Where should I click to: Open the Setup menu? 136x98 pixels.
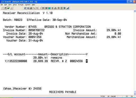(15, 5)
